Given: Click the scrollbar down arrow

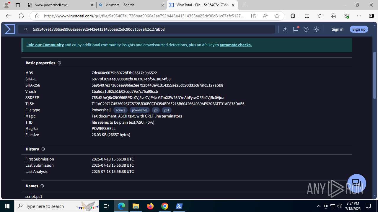Looking at the screenshot, I should pyautogui.click(x=375, y=196).
